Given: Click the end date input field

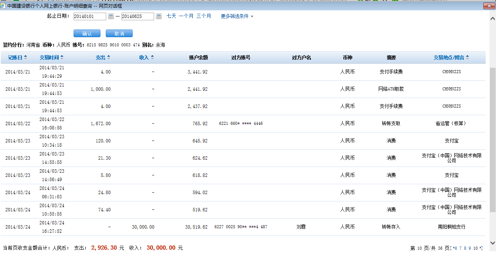Looking at the screenshot, I should pyautogui.click(x=138, y=16).
